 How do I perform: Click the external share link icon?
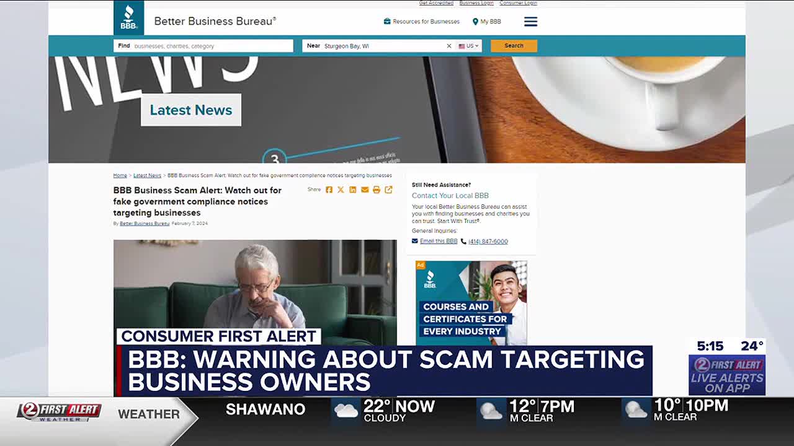click(388, 190)
